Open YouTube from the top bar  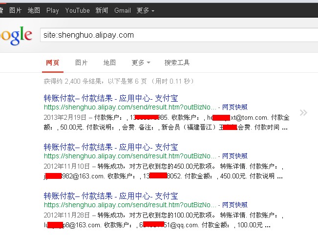[x=77, y=10]
